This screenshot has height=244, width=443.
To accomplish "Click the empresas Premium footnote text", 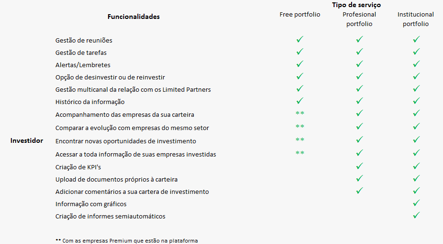I will click(126, 240).
